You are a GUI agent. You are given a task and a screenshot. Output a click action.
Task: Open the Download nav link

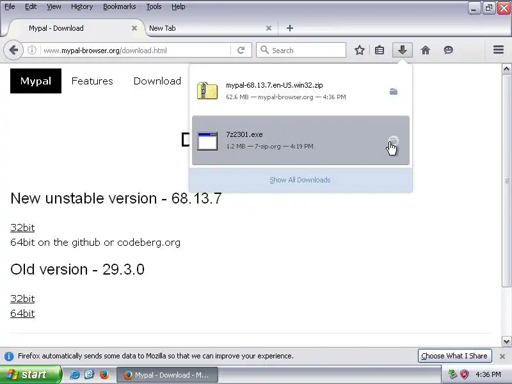coord(157,81)
